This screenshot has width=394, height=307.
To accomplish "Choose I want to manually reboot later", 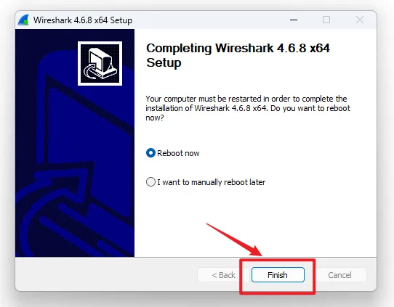I will 150,182.
